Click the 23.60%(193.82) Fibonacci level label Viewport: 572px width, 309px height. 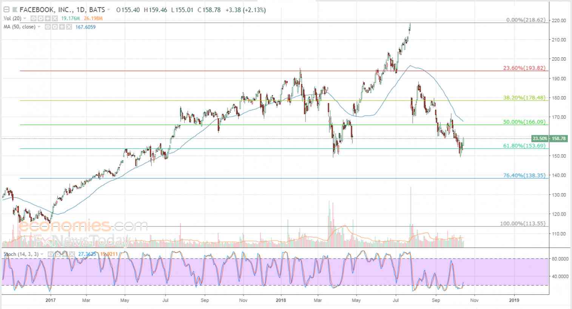[x=524, y=68]
